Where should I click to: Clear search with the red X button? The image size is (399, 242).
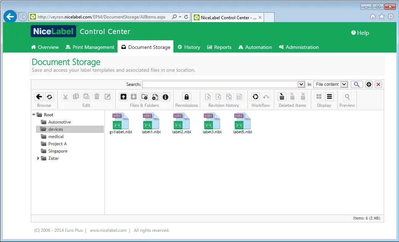[378, 84]
